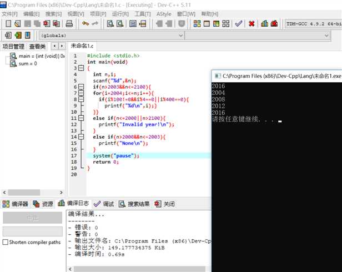Open the 视图[V] menu
The height and width of the screenshot is (272, 342).
click(x=76, y=14)
